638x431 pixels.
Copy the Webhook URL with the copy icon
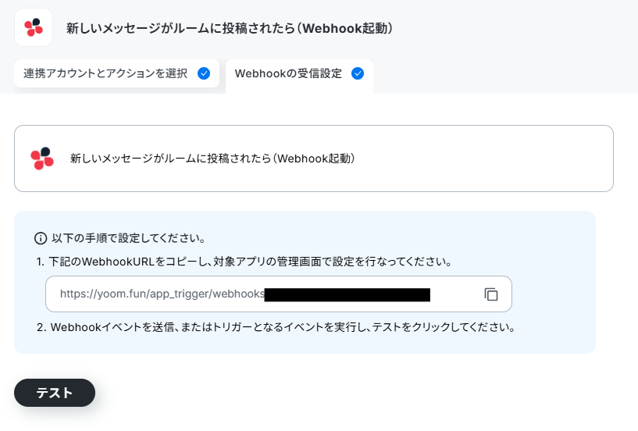coord(491,294)
